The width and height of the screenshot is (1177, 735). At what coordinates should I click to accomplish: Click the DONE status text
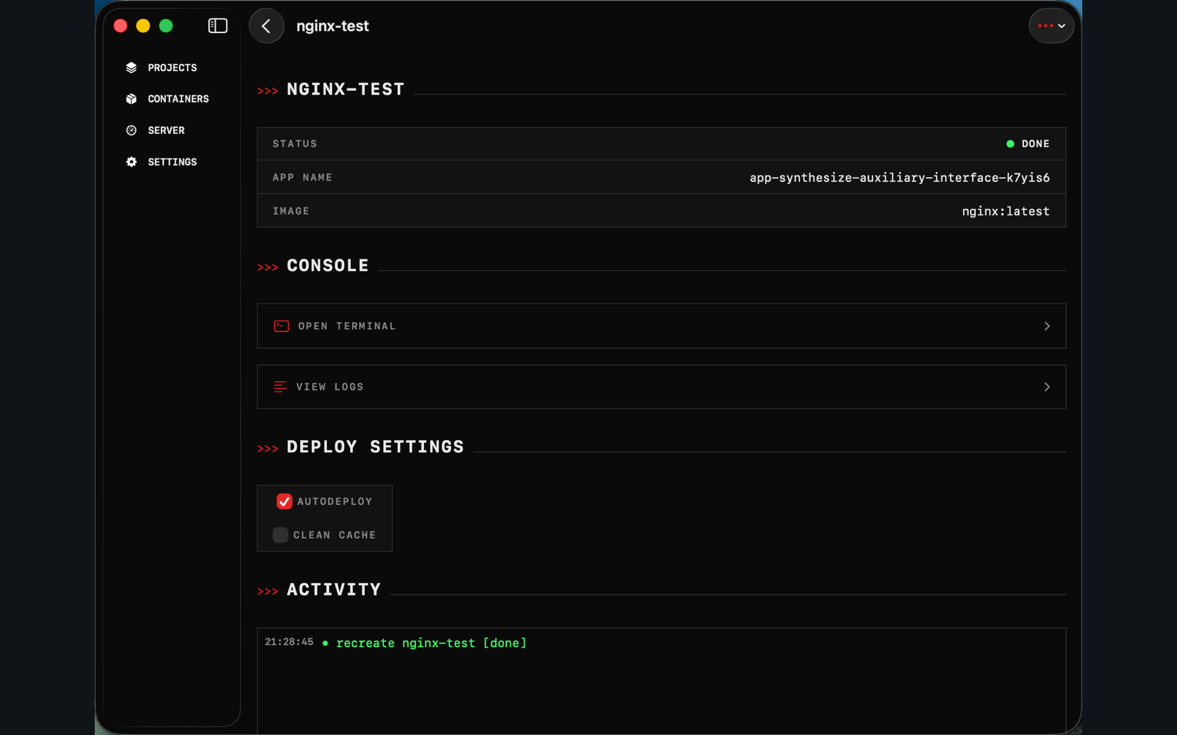point(1035,144)
